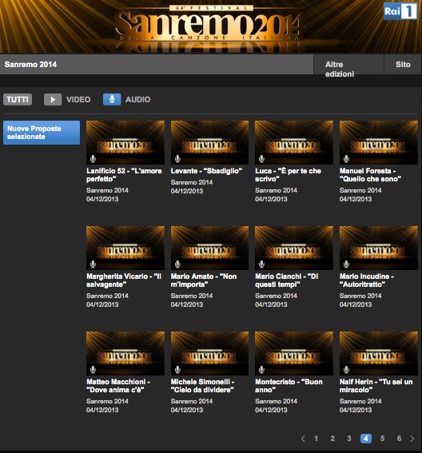Click the Mario Cianchi thumbnail image

point(294,248)
